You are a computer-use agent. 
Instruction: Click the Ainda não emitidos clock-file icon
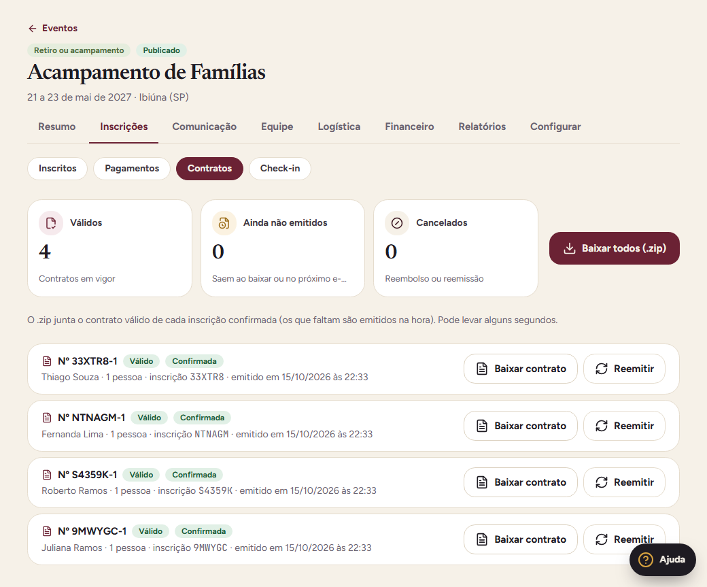(x=224, y=223)
